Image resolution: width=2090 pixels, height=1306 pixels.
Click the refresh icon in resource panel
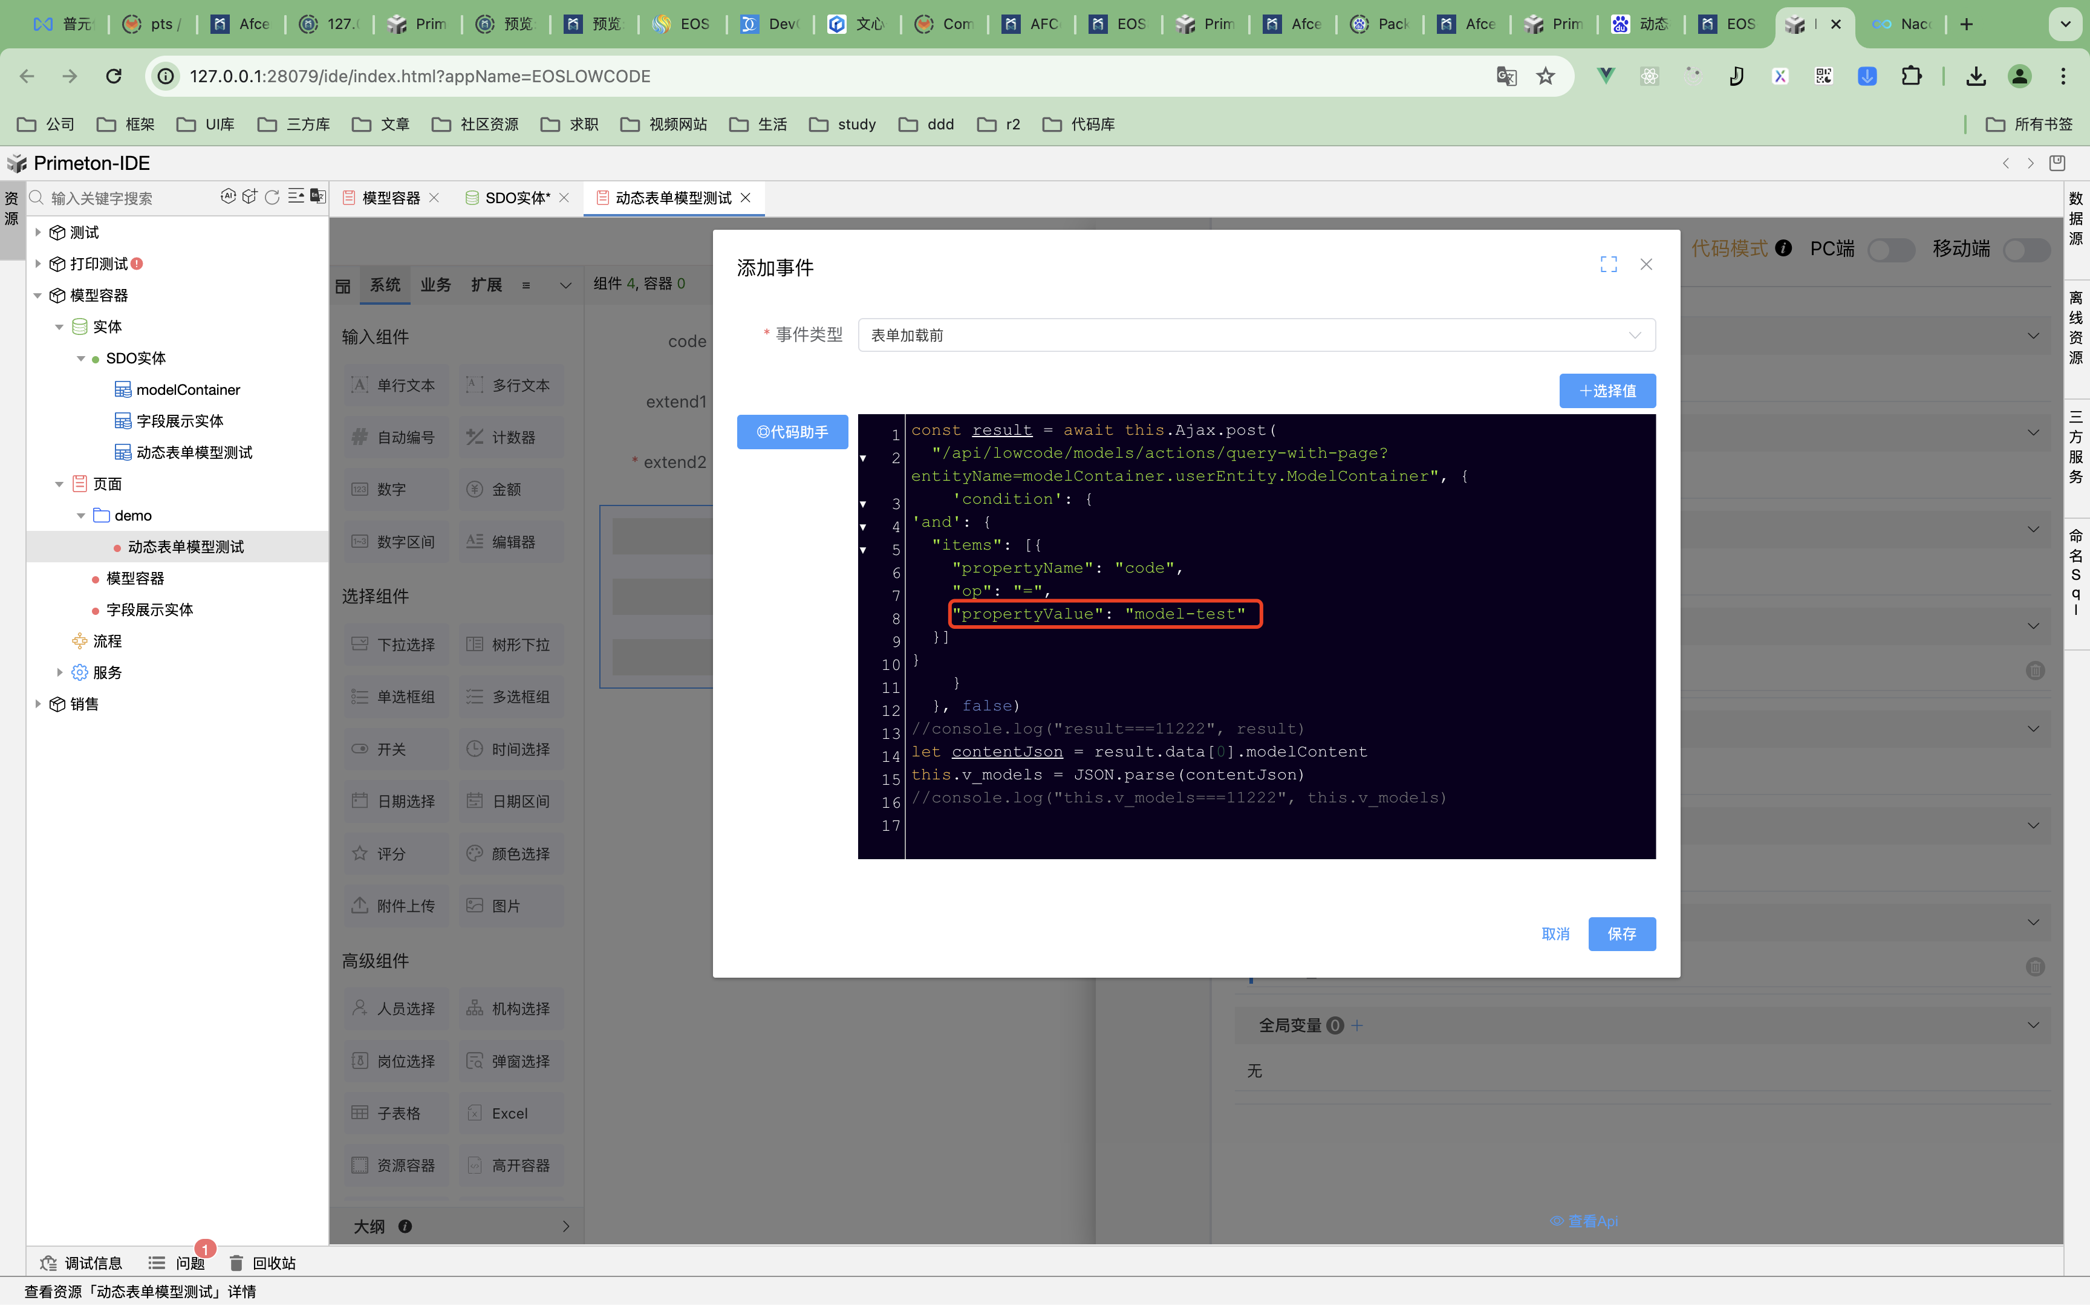(272, 197)
